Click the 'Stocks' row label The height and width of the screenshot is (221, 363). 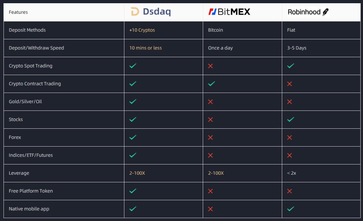pyautogui.click(x=16, y=119)
